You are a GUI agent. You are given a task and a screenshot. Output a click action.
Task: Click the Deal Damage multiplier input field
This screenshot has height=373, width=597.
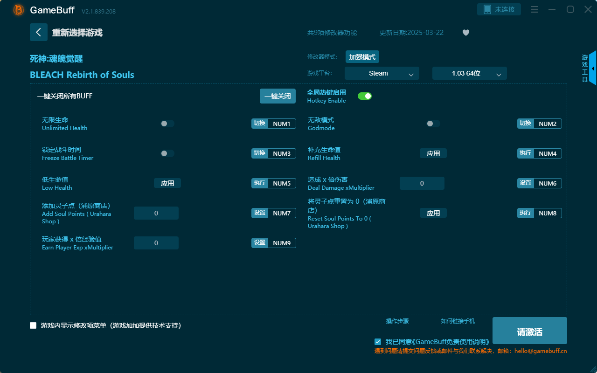click(x=422, y=183)
